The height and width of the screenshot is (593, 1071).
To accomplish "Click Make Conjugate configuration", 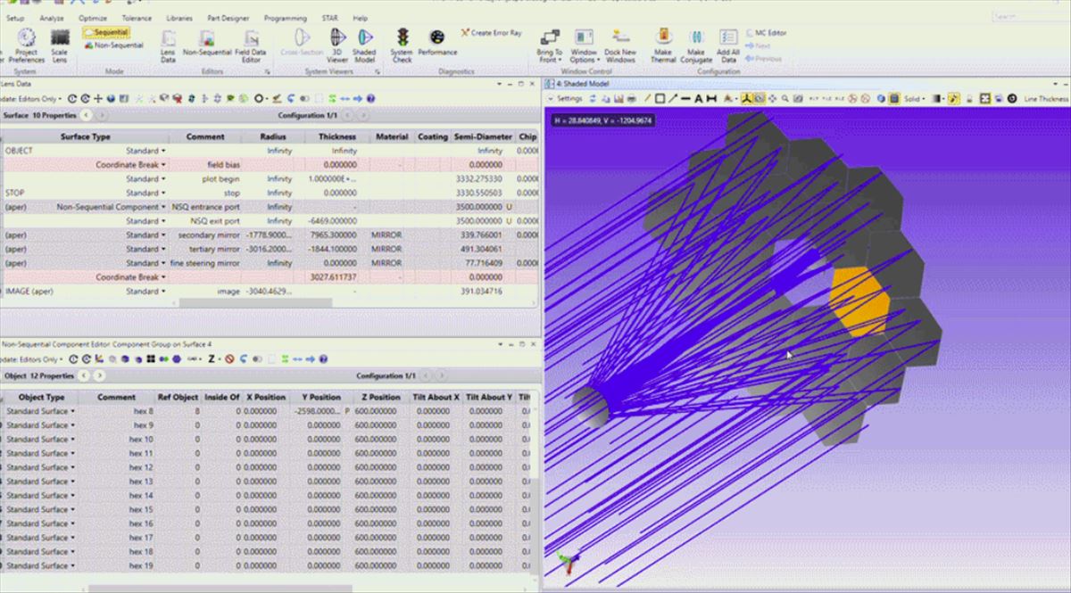I will (696, 45).
